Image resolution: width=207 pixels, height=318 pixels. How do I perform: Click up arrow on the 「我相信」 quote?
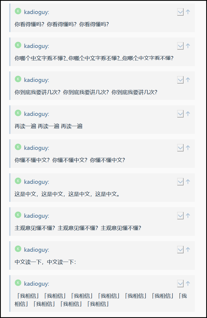(x=188, y=284)
